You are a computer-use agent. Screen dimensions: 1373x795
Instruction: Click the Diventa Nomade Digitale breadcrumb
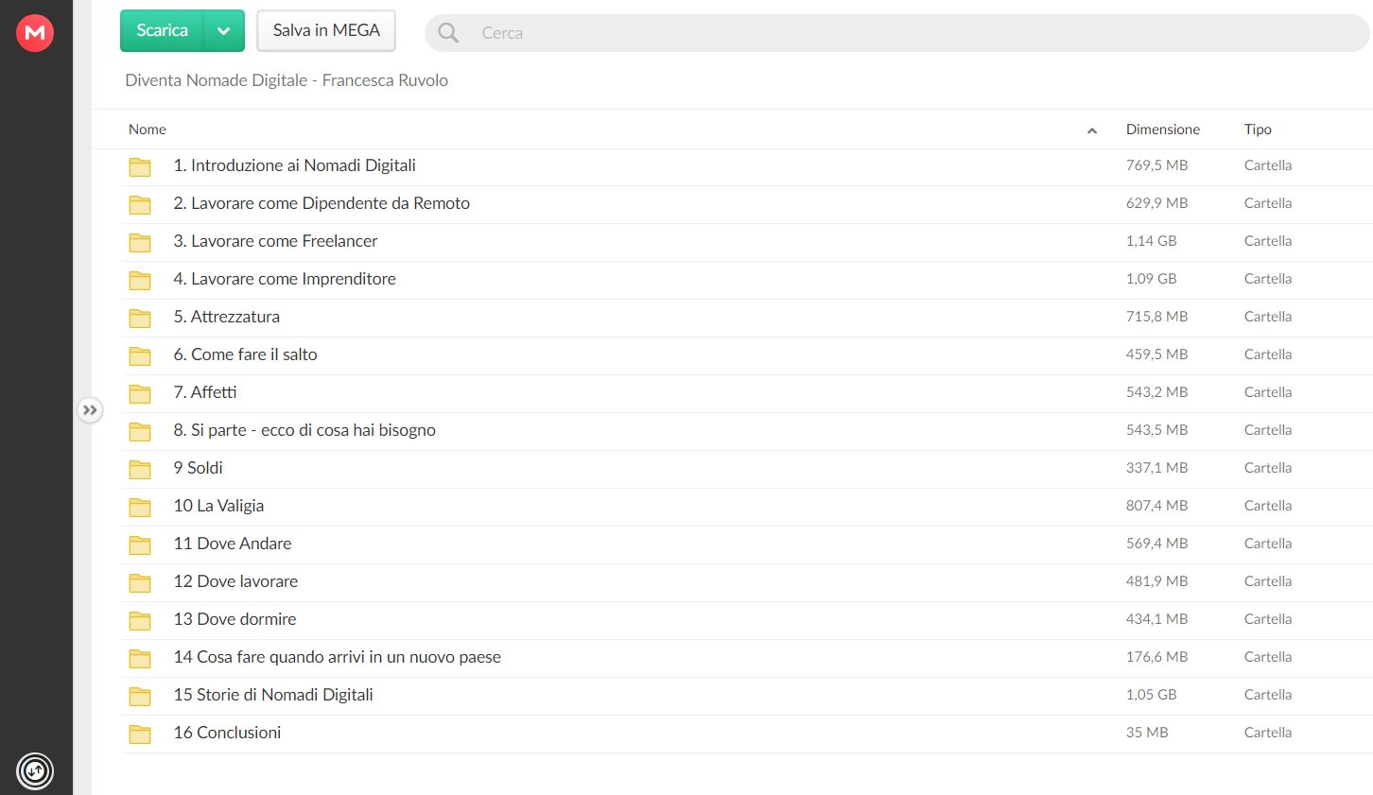pos(287,80)
